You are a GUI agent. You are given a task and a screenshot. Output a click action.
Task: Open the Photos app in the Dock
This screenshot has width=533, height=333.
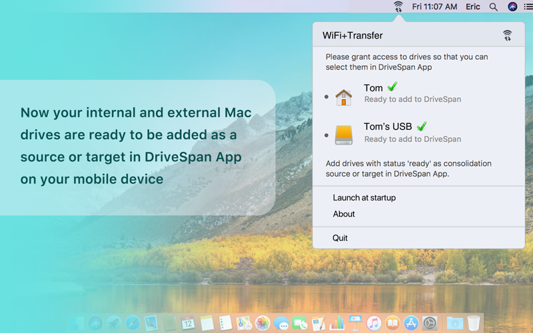tap(263, 322)
